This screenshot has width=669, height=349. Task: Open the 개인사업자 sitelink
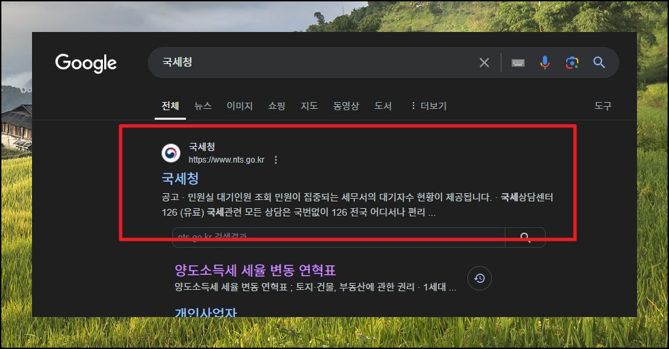click(x=206, y=312)
